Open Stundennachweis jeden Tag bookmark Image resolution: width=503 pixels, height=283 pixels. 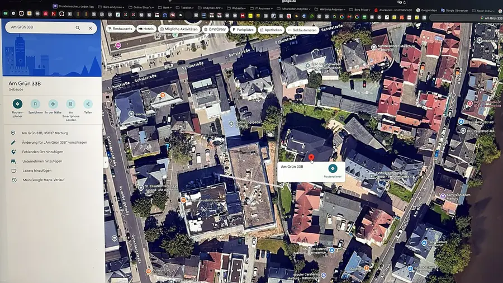point(73,6)
